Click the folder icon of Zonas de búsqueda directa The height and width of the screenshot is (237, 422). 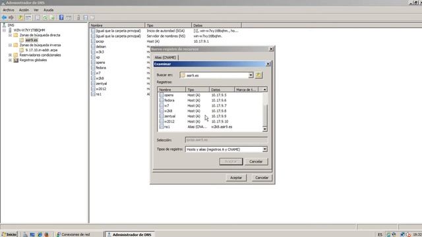tap(16, 35)
